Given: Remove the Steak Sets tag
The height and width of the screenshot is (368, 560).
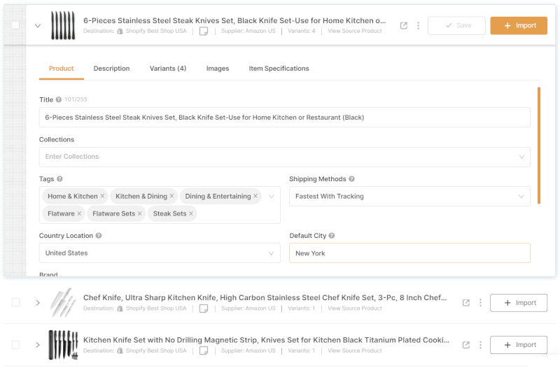Looking at the screenshot, I should coord(190,213).
